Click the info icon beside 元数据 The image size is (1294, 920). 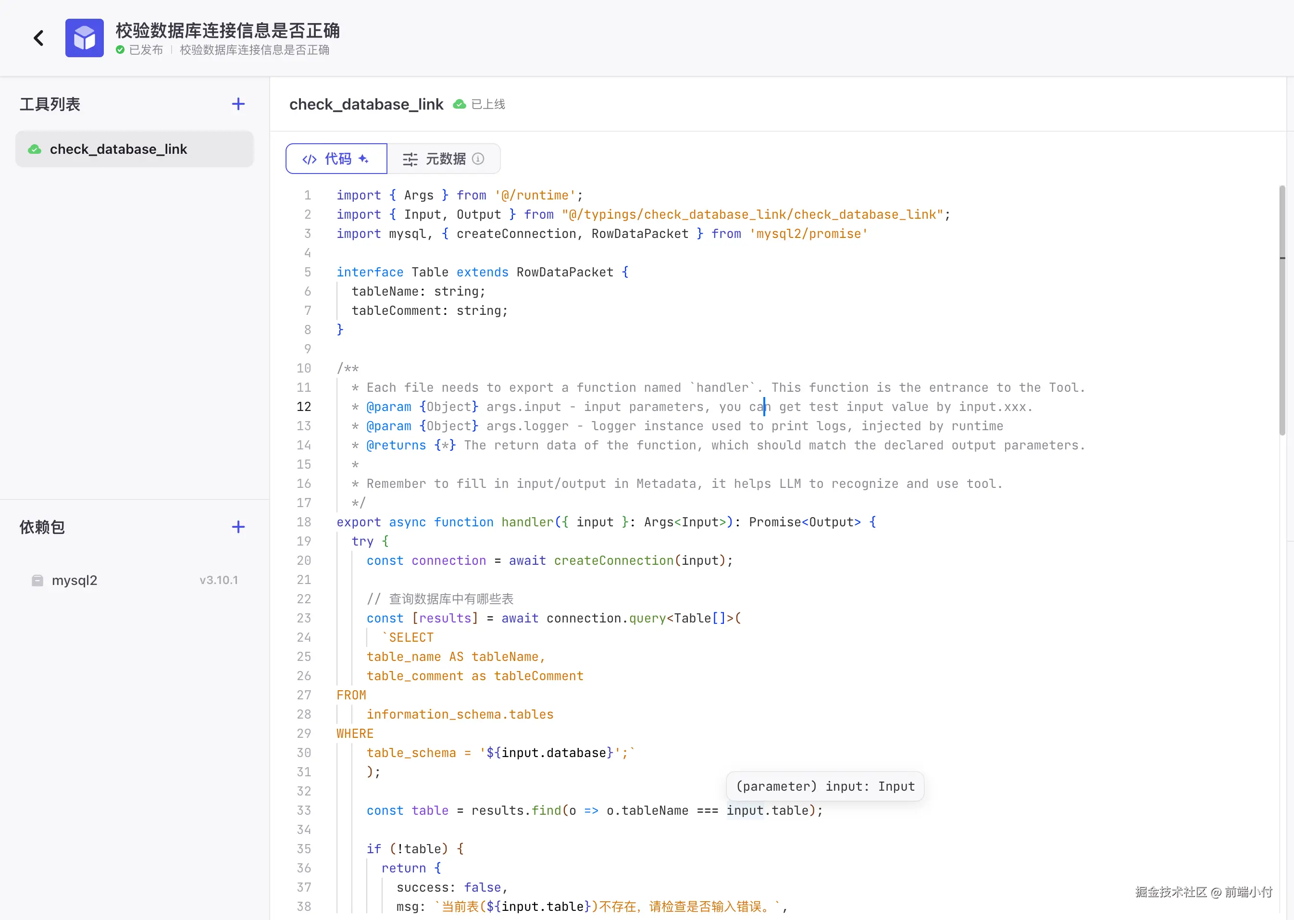478,159
